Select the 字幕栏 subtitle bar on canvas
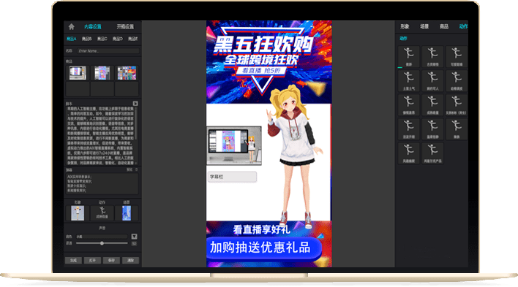The width and height of the screenshot is (518, 287). point(232,177)
